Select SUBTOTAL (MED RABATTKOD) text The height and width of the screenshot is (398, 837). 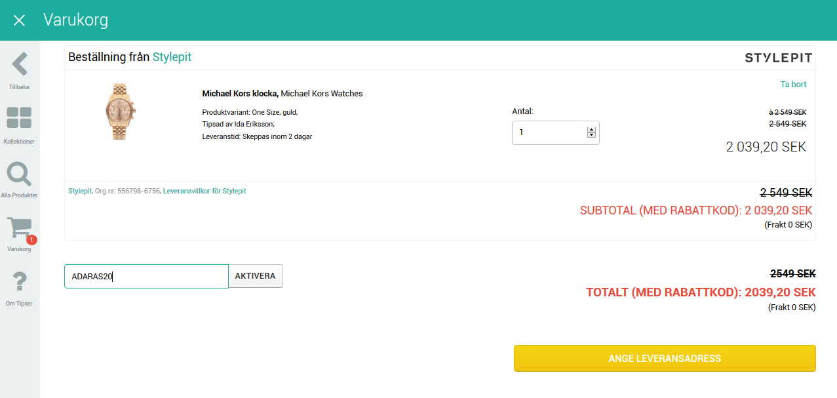click(x=696, y=210)
